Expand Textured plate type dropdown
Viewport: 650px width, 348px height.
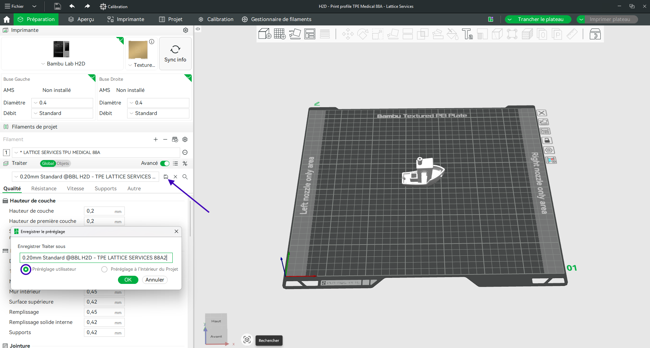click(x=141, y=65)
